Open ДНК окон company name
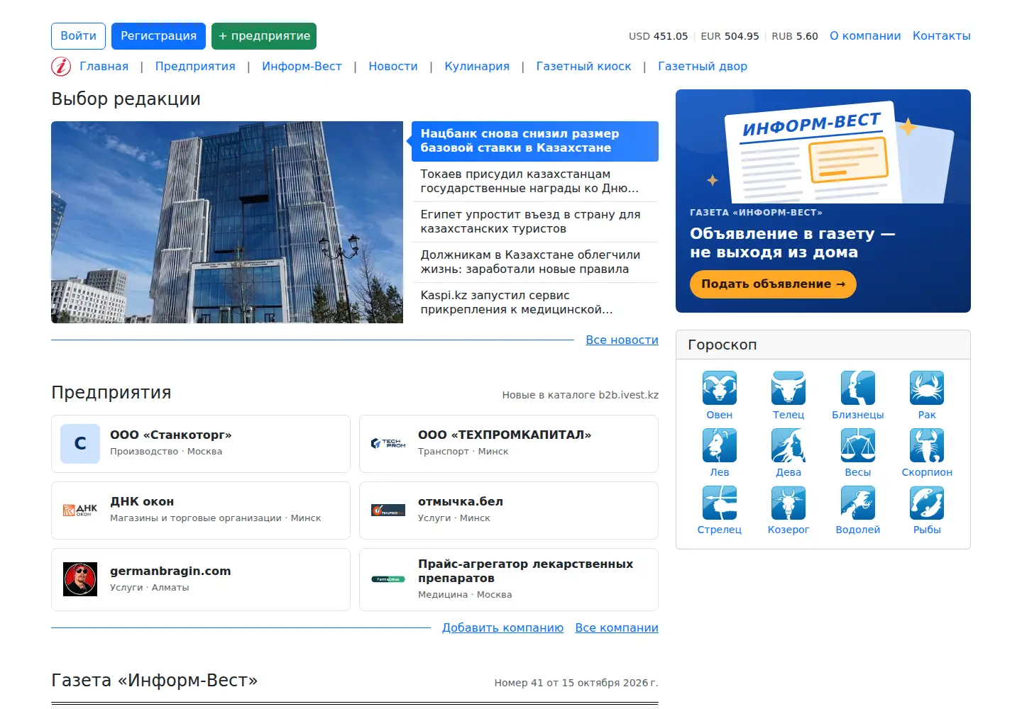This screenshot has height=709, width=1022. (x=142, y=501)
